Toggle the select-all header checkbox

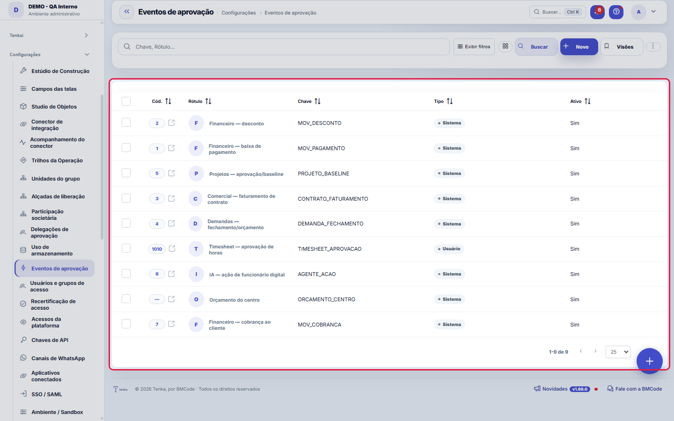coord(126,101)
